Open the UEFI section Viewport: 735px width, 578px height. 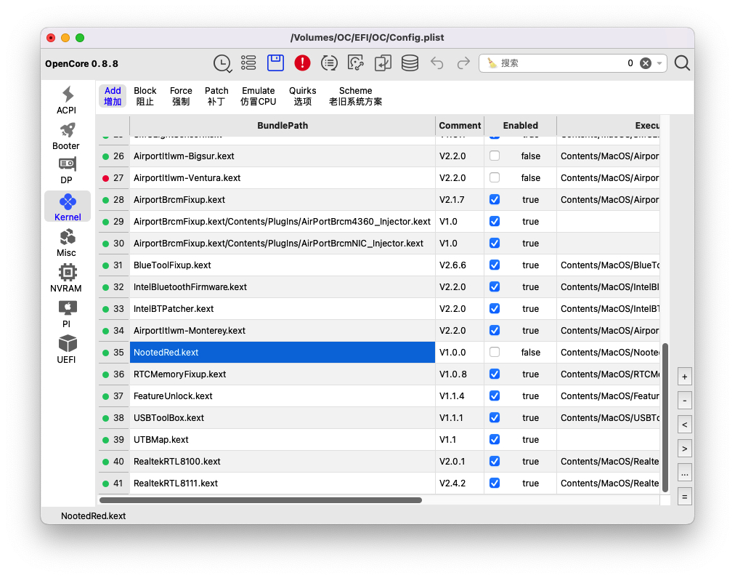67,350
